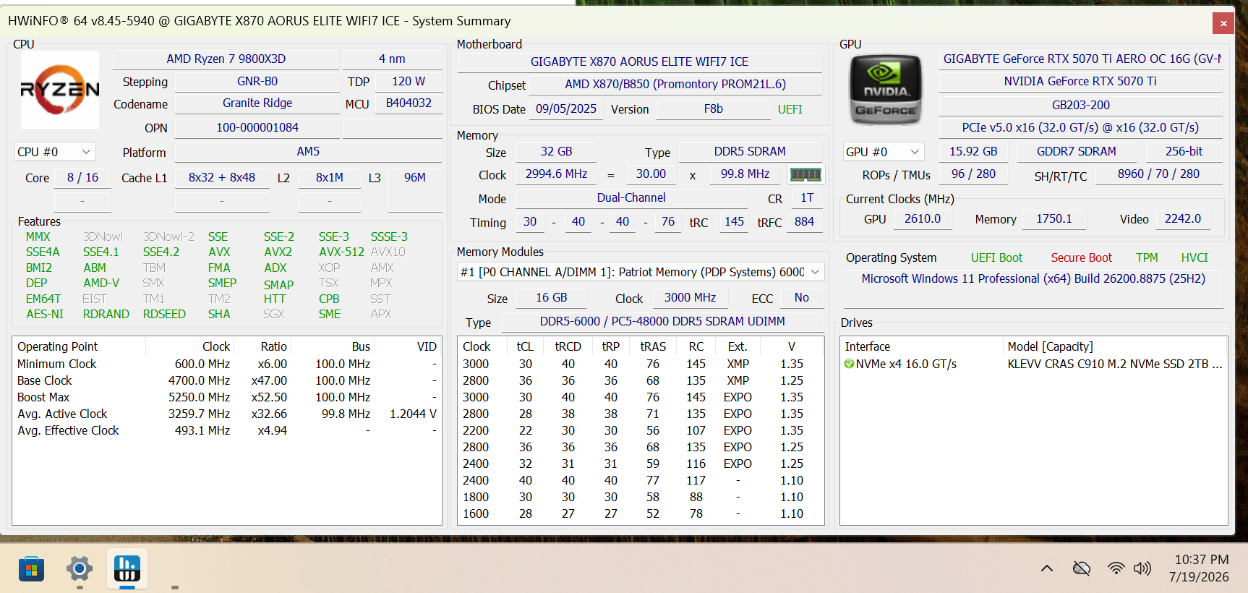
Task: Click the 1.2044 V VID value
Action: point(413,414)
